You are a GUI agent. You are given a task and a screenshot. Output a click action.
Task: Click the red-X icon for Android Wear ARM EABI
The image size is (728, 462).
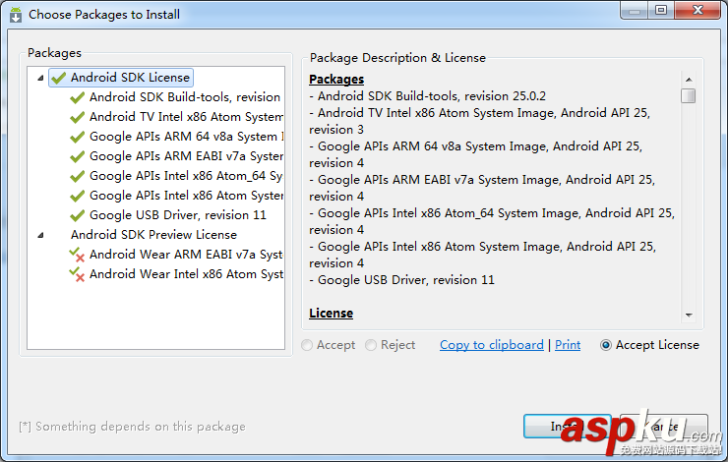pos(78,255)
